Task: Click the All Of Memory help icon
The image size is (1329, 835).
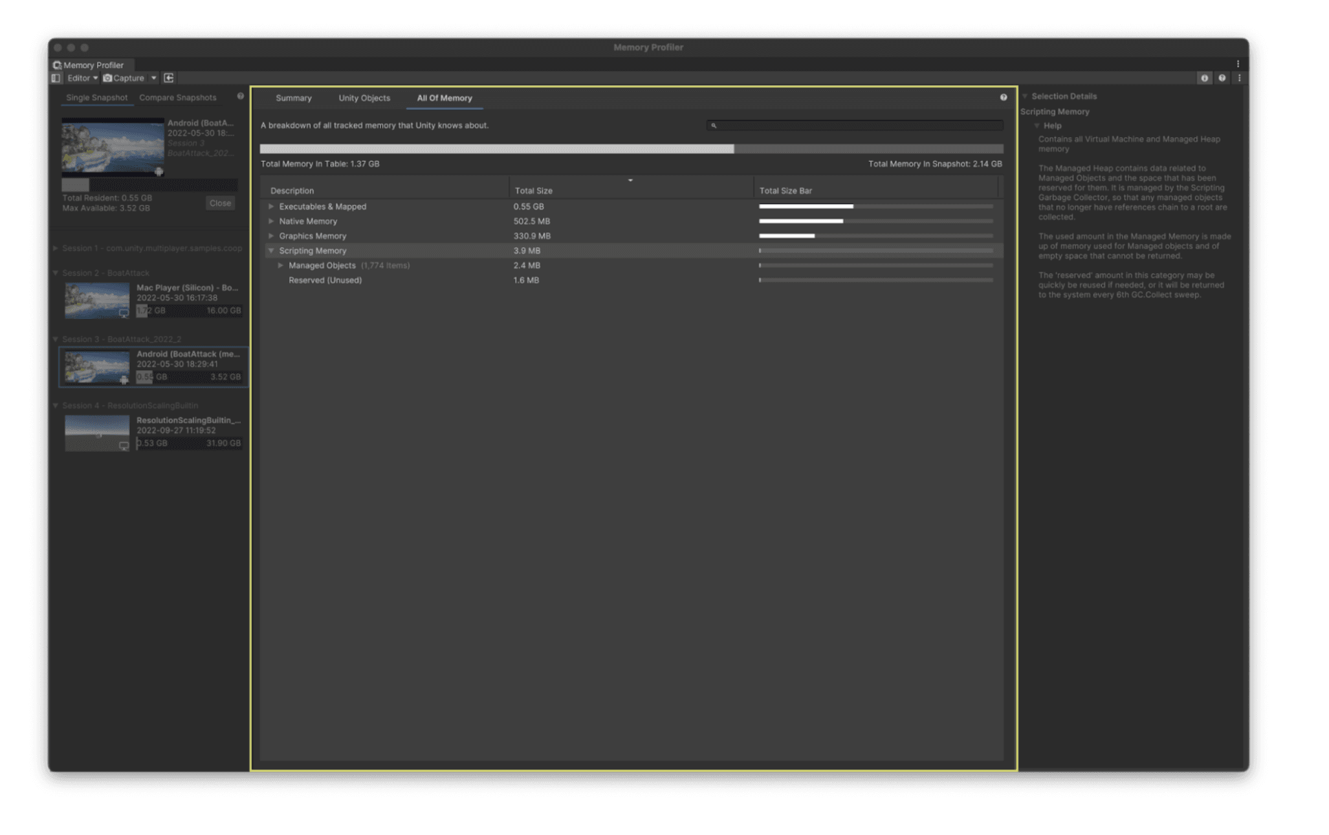Action: click(x=1004, y=97)
